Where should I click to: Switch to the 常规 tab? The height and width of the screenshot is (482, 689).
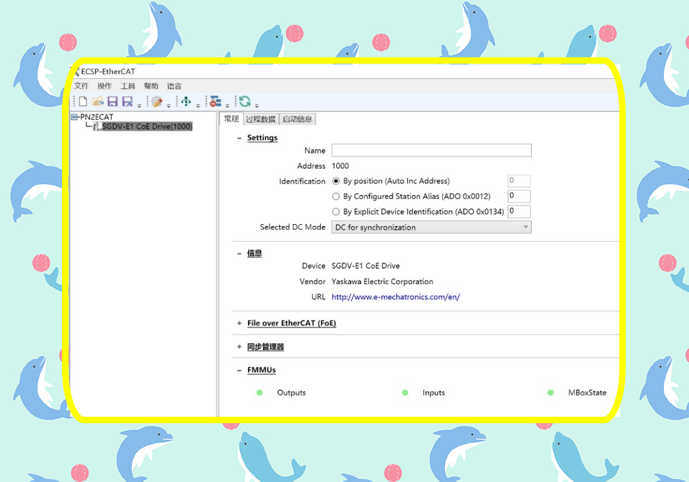[231, 118]
